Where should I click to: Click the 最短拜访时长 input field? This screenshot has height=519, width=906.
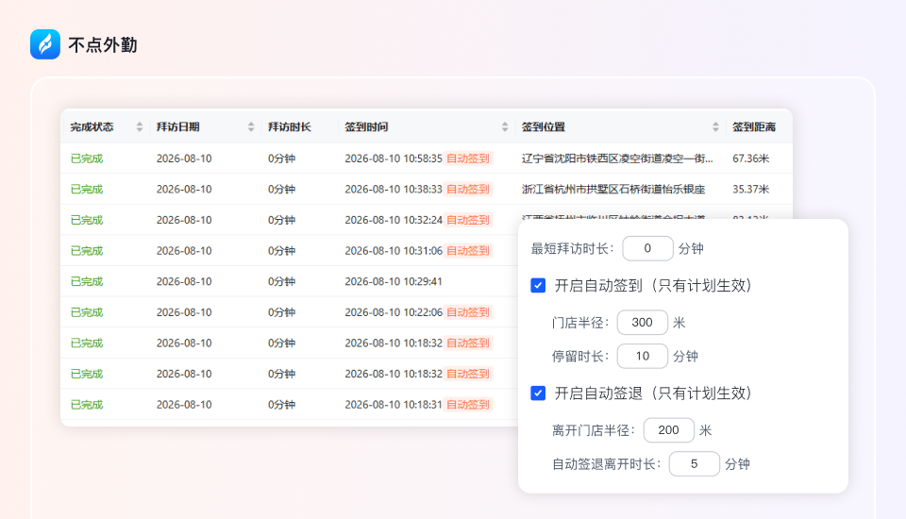pos(647,248)
